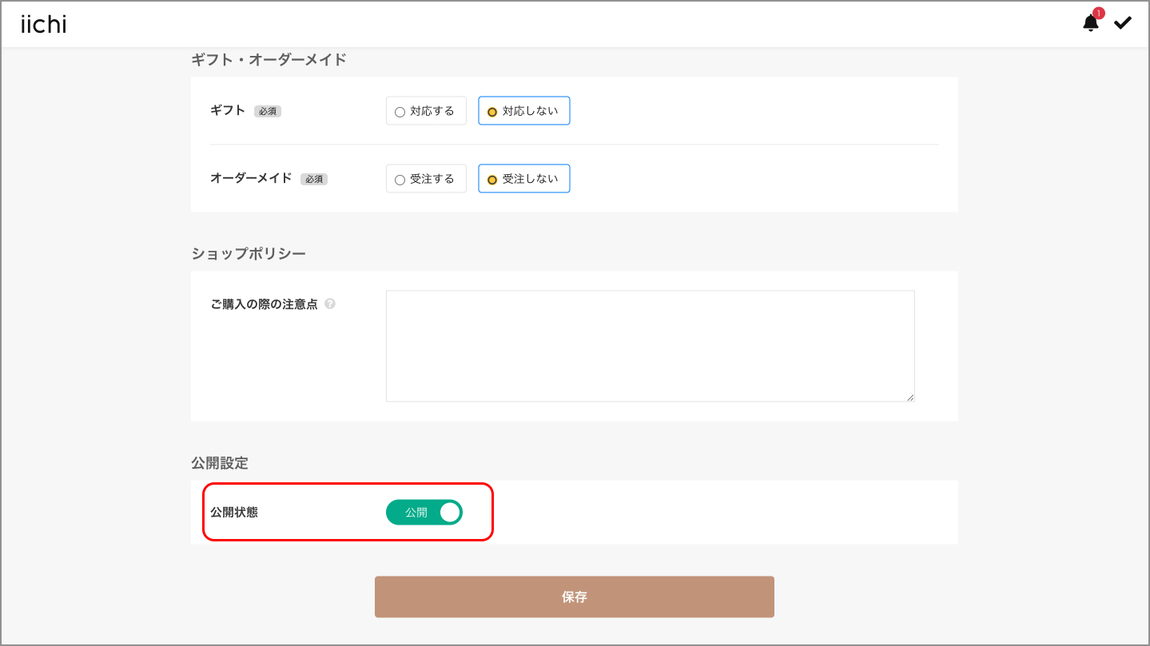Click the 公開設定 section heading

(220, 462)
